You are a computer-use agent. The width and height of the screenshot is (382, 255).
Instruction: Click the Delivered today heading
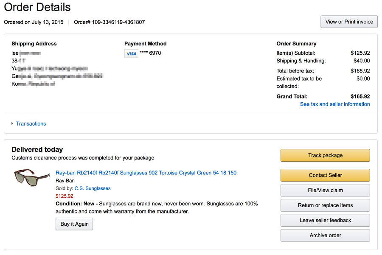pos(37,149)
